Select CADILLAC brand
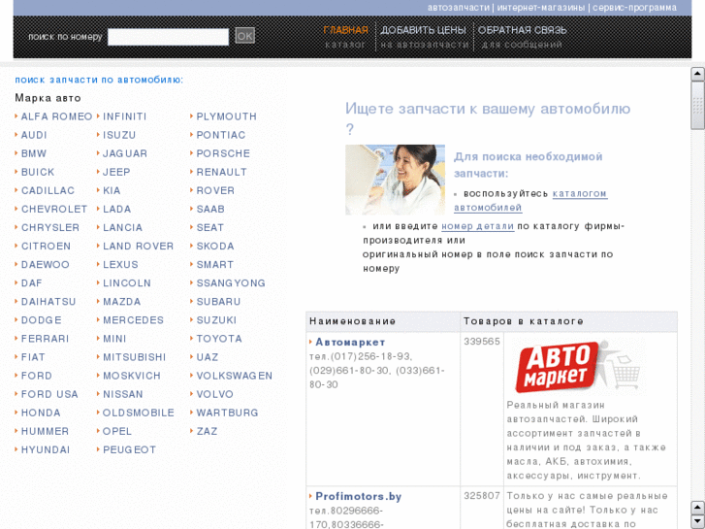The width and height of the screenshot is (705, 529). coord(48,190)
